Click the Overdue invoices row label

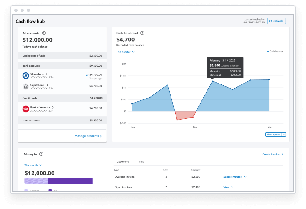click(x=125, y=177)
